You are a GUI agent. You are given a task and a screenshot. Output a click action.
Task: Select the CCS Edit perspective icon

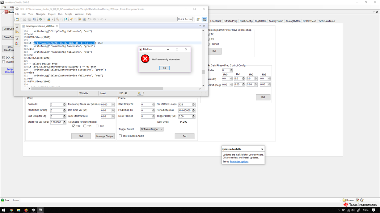click(205, 19)
